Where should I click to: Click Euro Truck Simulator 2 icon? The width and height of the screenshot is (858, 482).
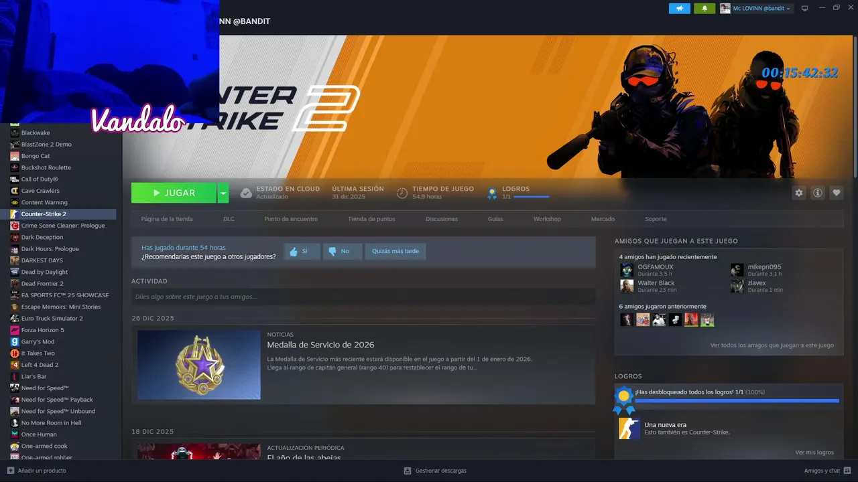click(x=15, y=319)
